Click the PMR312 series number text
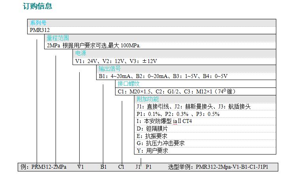The height and width of the screenshot is (175, 283). [40, 30]
